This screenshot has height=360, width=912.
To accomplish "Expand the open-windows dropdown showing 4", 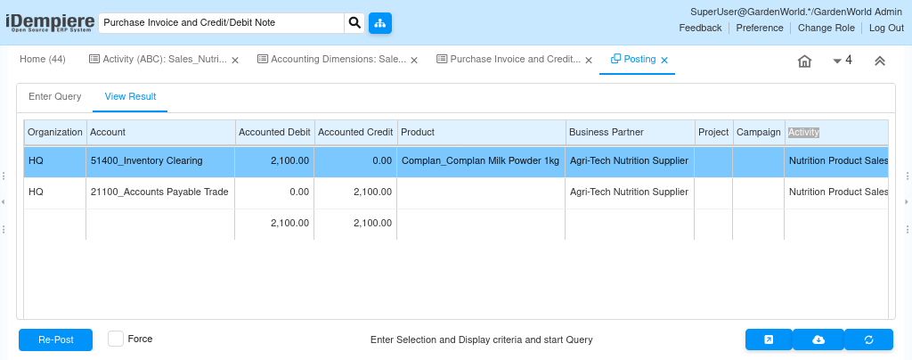I will click(x=842, y=61).
